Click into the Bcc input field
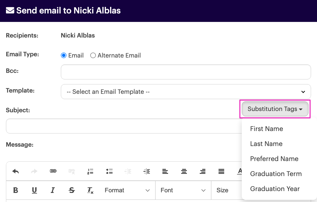Viewport: 317px width, 202px height. coord(186,72)
